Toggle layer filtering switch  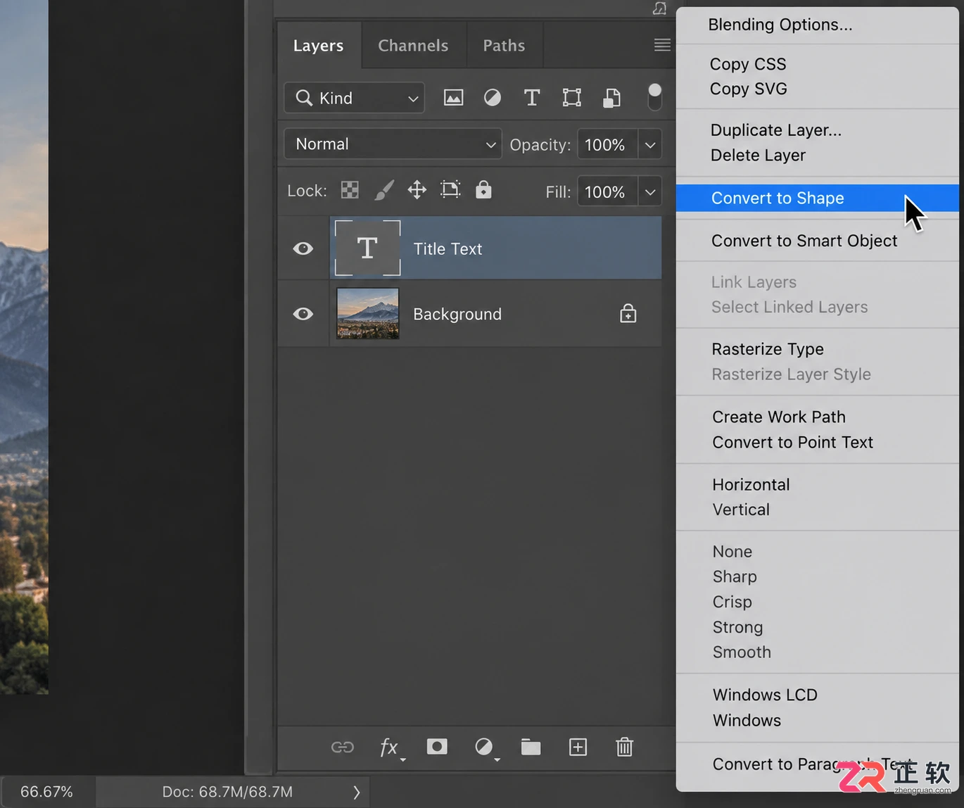tap(654, 97)
